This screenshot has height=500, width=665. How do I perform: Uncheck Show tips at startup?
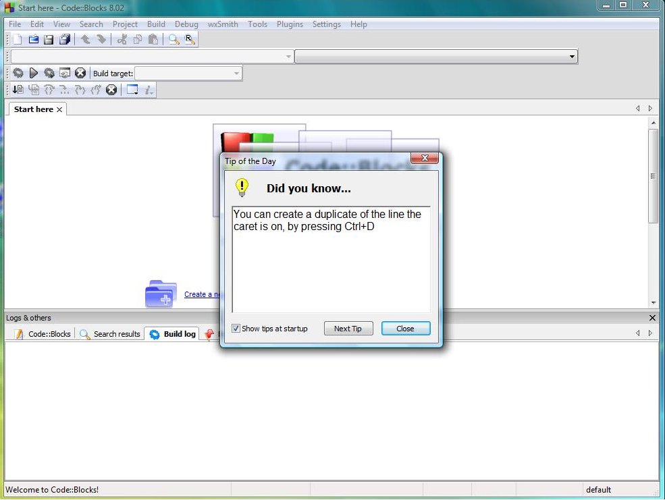pyautogui.click(x=236, y=329)
